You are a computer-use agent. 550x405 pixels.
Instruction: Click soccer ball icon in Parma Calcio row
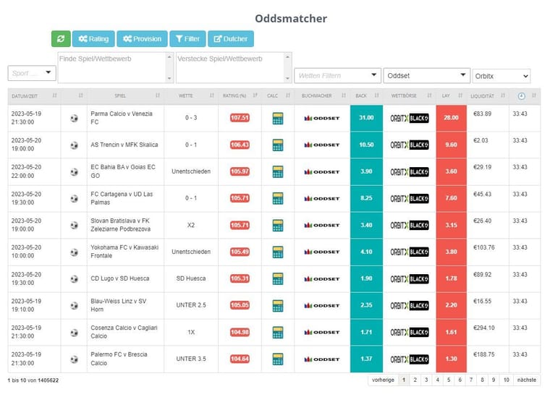click(x=74, y=118)
